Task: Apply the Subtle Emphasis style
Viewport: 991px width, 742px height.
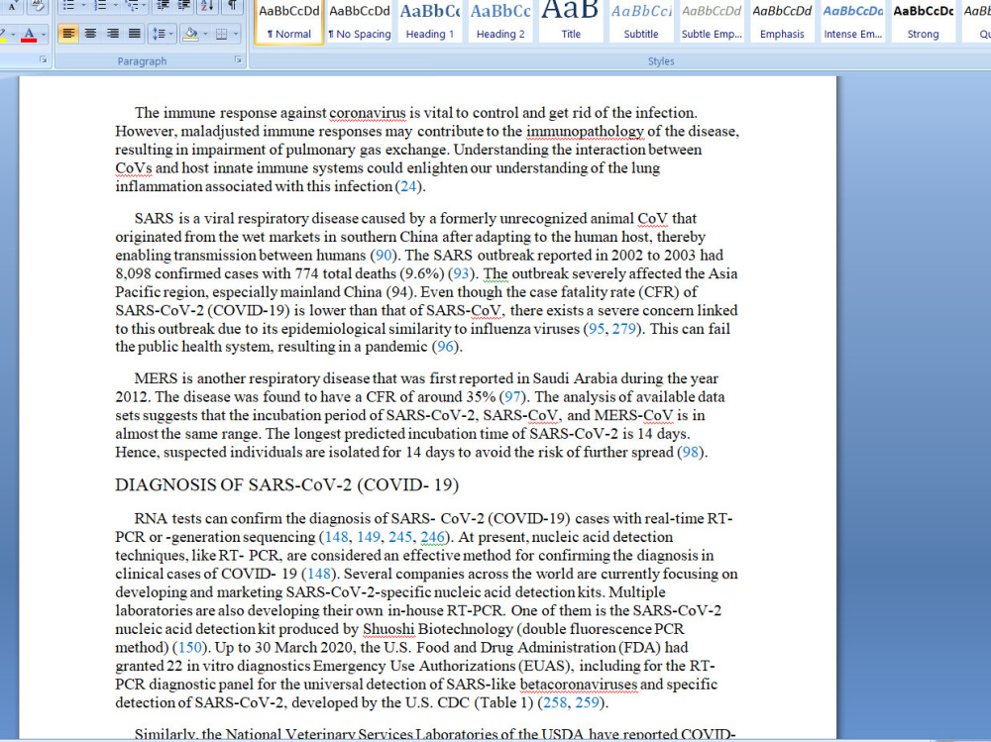Action: pos(712,22)
